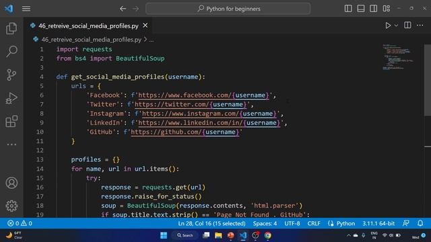
Task: Open the twitter.com URL link in code
Action: pyautogui.click(x=190, y=105)
